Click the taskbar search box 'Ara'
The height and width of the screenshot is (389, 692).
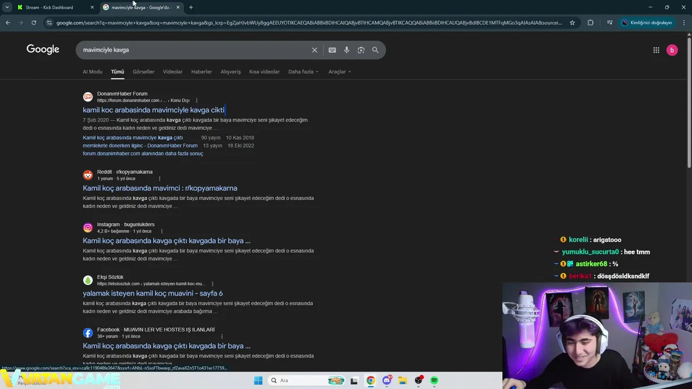(307, 380)
